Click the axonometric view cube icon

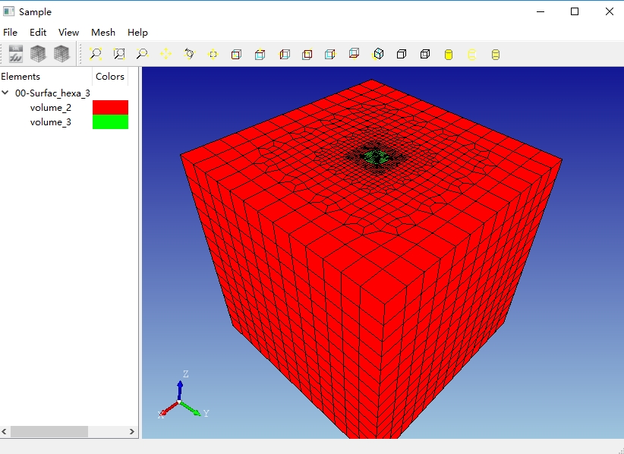click(x=378, y=54)
